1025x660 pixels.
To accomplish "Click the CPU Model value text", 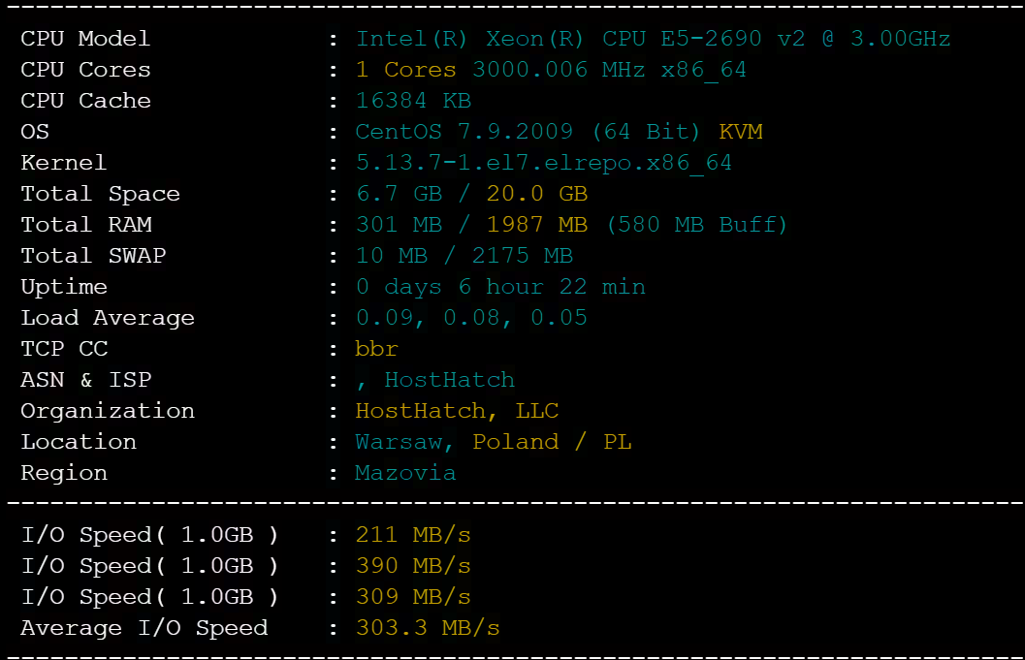I will point(653,39).
